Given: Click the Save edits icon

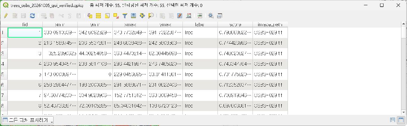Looking at the screenshot, I should click(x=23, y=16).
